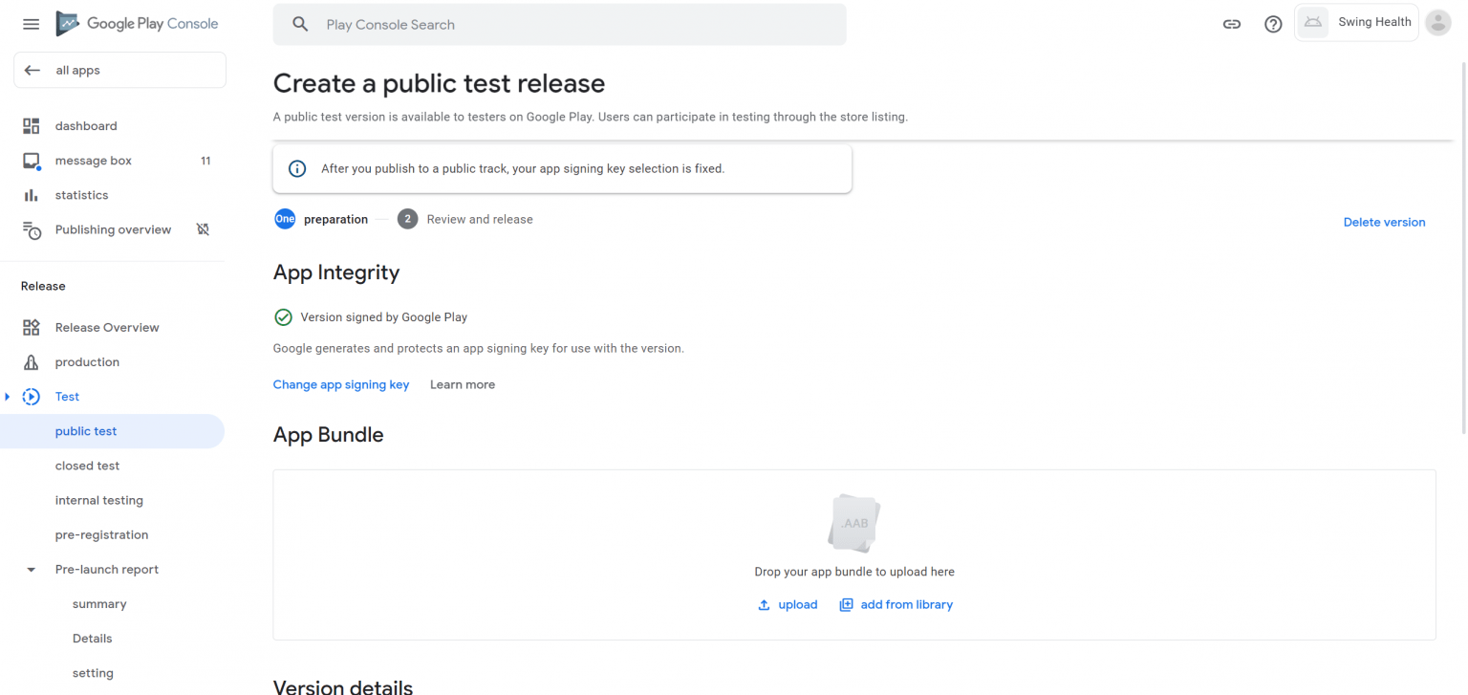Open the internal testing page
Screen dimensions: 1468x695
(x=99, y=500)
